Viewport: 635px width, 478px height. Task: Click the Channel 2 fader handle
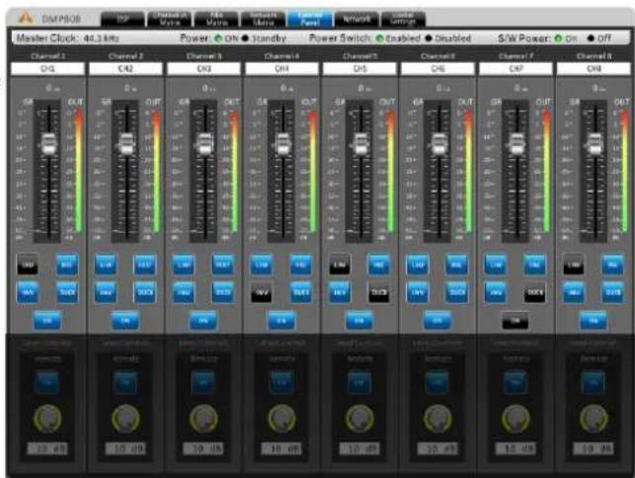tap(126, 143)
